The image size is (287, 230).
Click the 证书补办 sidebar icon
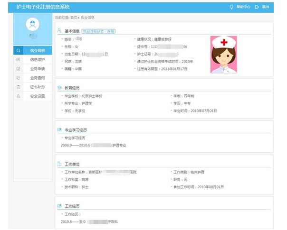coord(19,87)
